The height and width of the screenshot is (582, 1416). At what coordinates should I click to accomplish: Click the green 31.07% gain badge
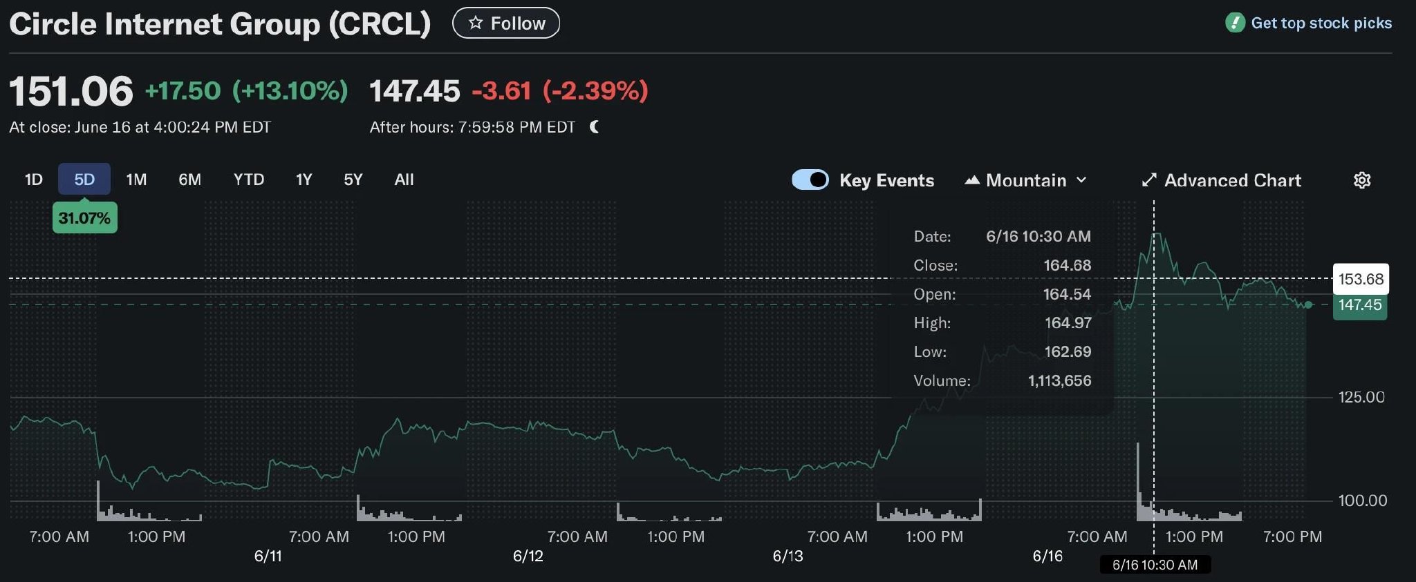pos(84,217)
